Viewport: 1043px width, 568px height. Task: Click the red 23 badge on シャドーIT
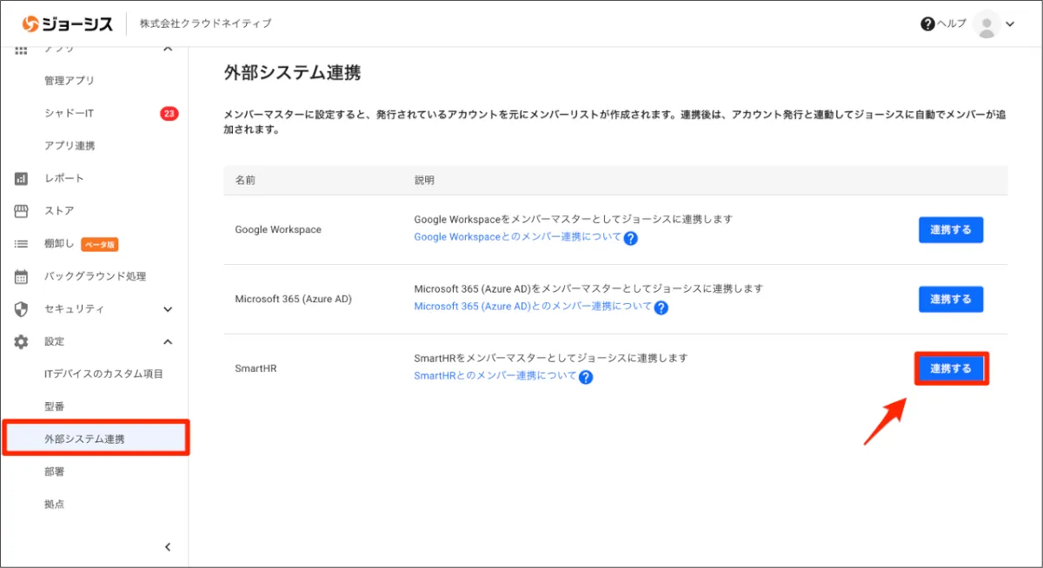169,113
